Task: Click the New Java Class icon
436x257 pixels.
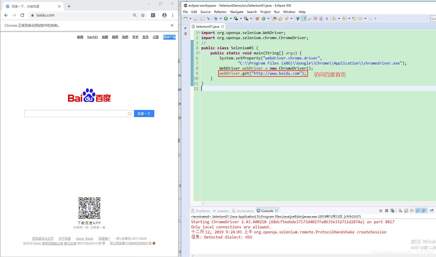Action: [x=264, y=19]
